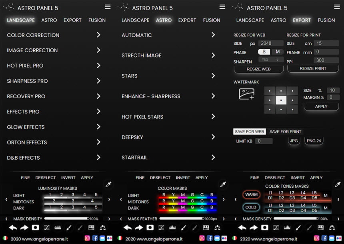Screen dimensions: 344x244
Task: Select the white brush in Landscape panel toolbar
Action: pos(69,228)
